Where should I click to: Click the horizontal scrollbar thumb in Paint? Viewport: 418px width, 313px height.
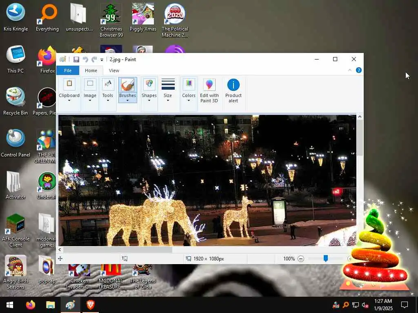pyautogui.click(x=118, y=250)
